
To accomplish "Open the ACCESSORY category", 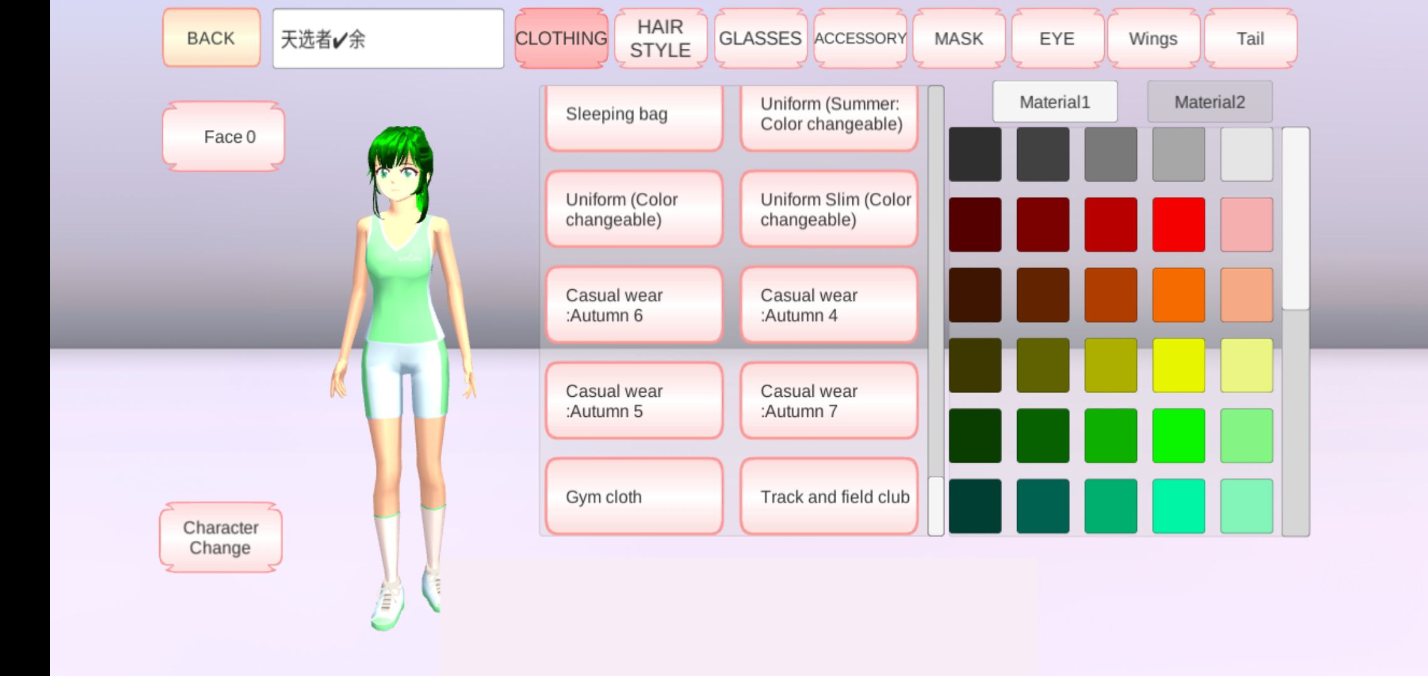I will [859, 38].
